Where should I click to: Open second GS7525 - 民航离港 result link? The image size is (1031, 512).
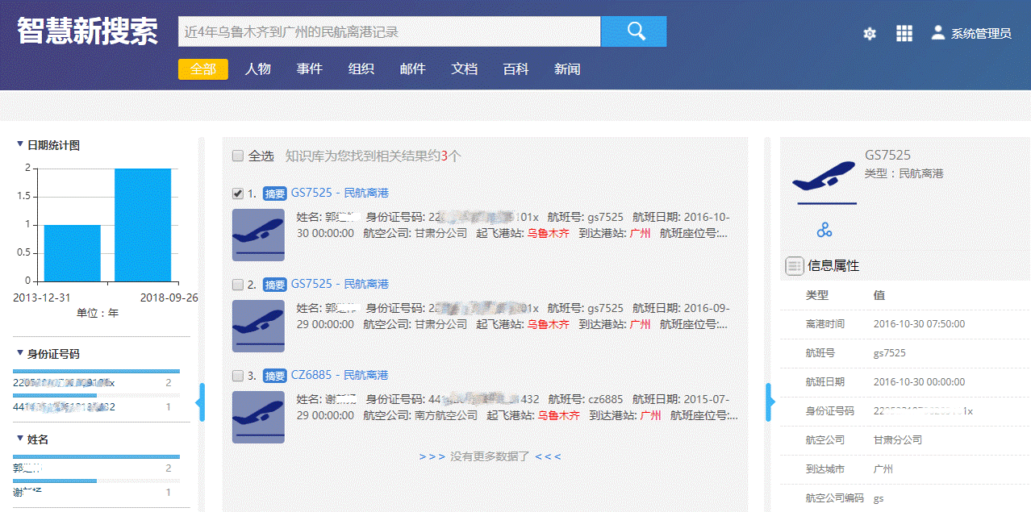point(339,284)
